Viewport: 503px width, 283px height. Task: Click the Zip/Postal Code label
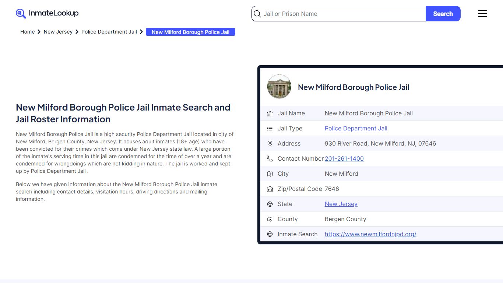tap(300, 189)
